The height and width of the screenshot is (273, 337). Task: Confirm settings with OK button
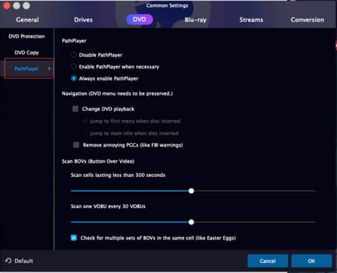[x=311, y=261]
